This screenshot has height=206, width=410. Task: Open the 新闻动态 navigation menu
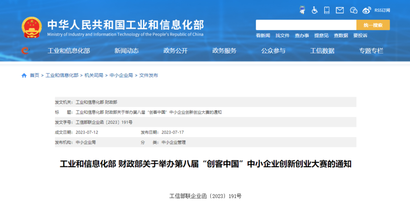126,51
